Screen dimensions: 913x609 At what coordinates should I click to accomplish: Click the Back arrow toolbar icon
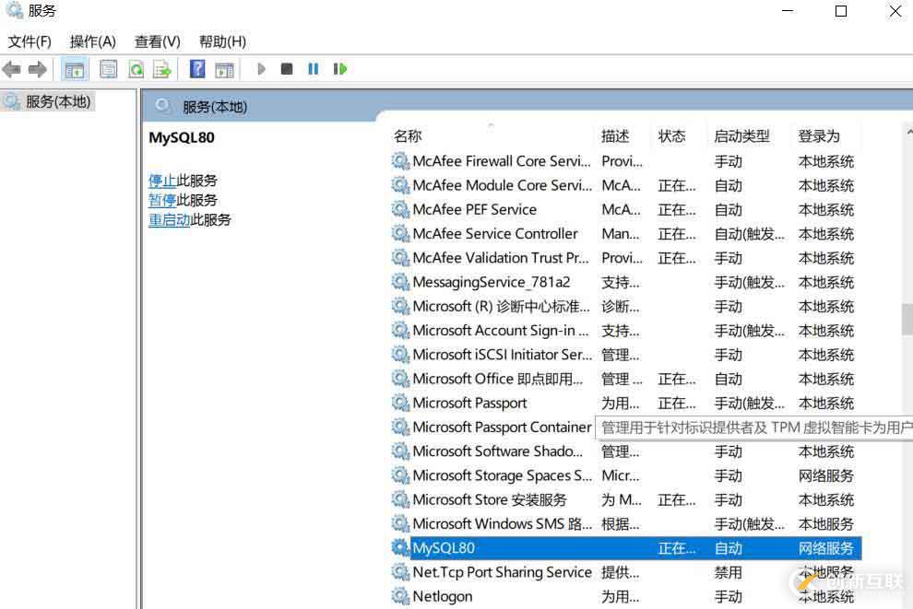pos(12,70)
